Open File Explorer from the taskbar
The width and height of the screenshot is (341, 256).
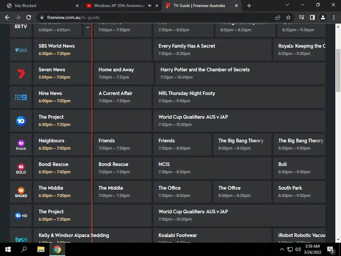coord(41,249)
